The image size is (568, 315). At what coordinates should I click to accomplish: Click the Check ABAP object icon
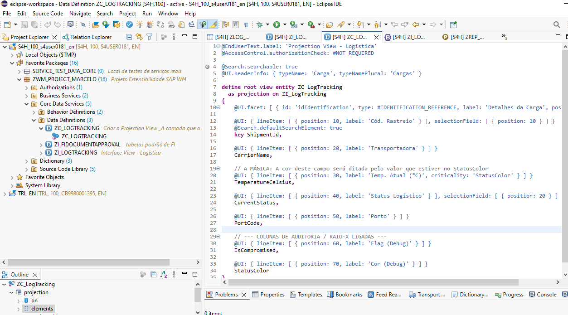point(130,24)
